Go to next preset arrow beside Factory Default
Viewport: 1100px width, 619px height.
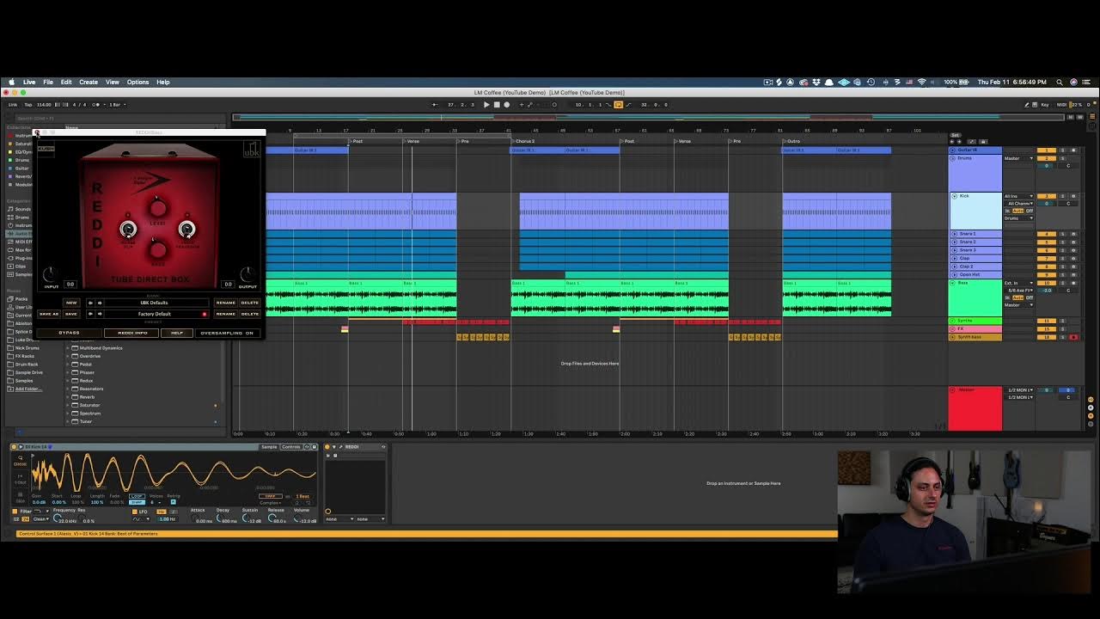(x=99, y=314)
